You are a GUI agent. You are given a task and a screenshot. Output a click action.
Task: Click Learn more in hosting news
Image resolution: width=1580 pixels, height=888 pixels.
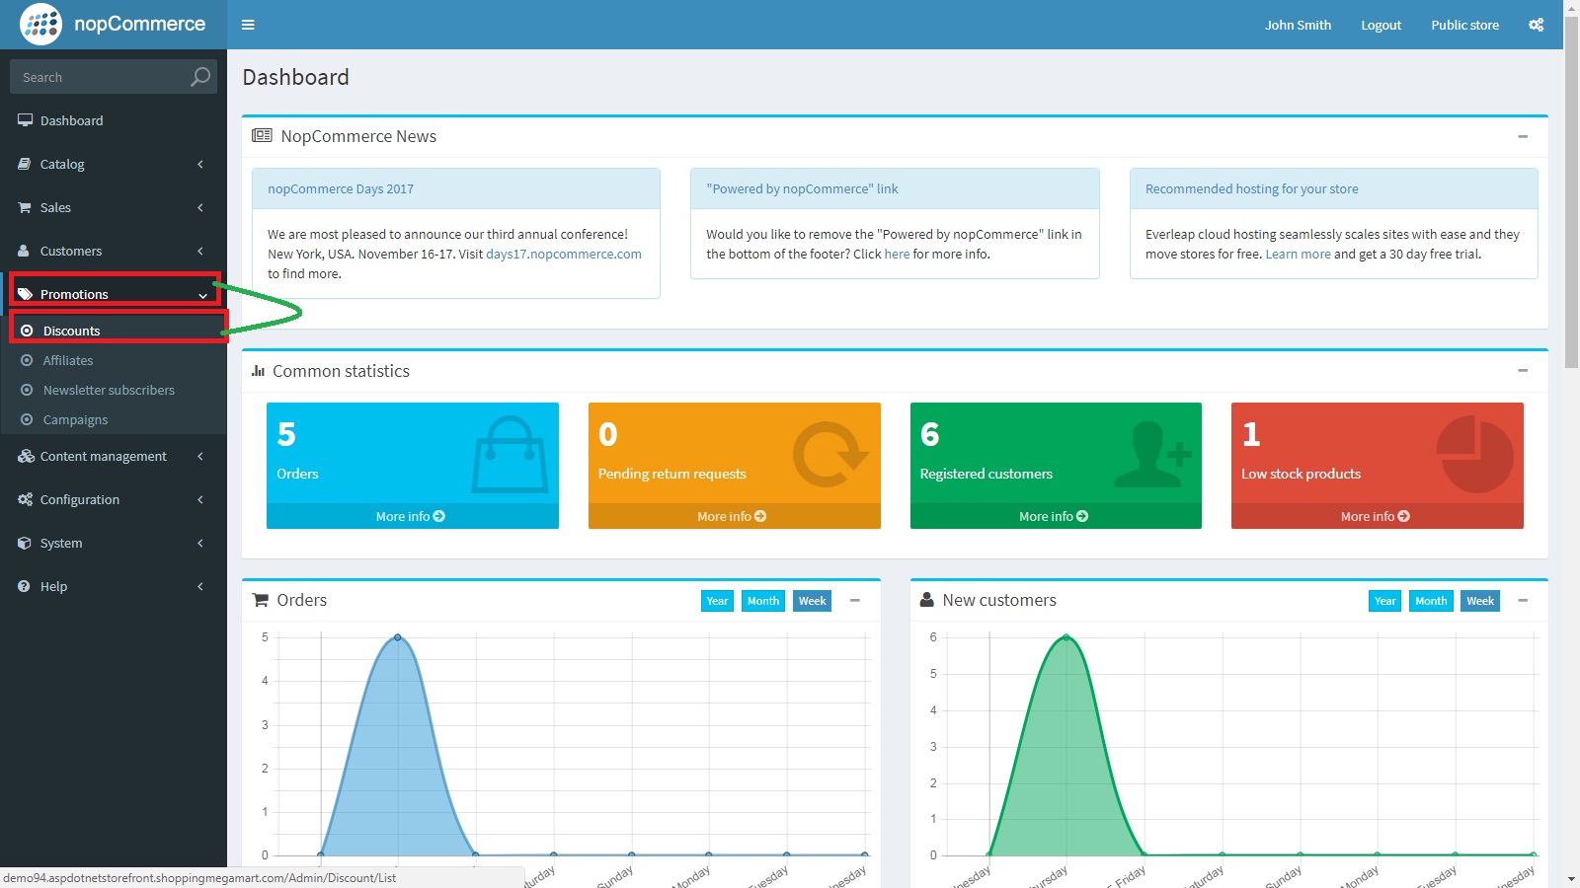(1298, 254)
